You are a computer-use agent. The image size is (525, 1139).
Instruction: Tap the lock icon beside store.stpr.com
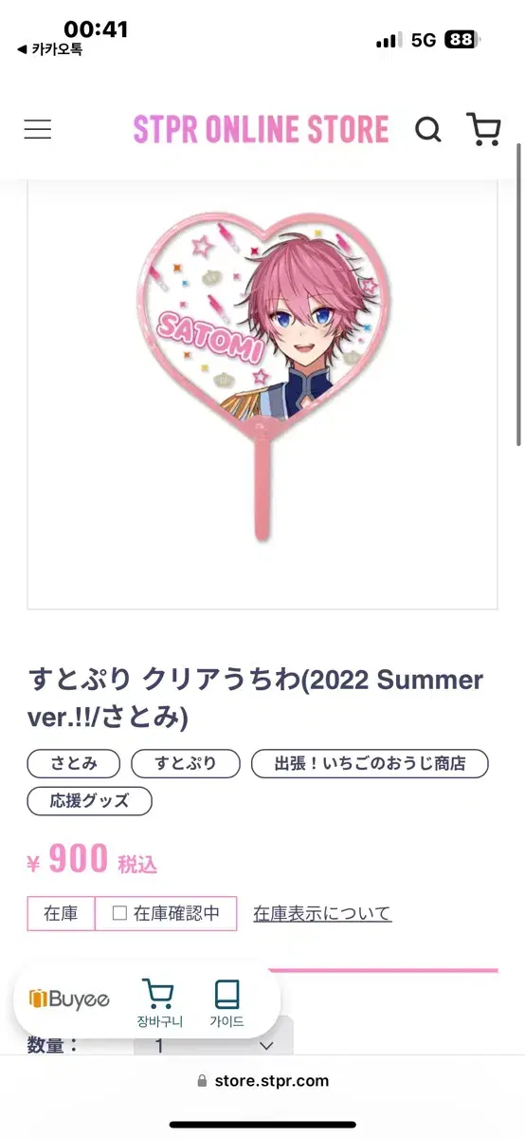pos(201,1081)
